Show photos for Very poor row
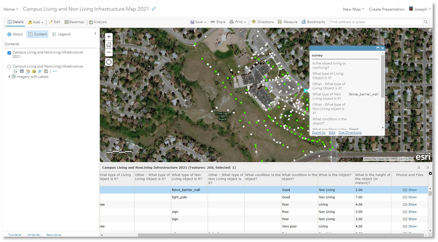This screenshot has height=242, width=438. pos(412,227)
